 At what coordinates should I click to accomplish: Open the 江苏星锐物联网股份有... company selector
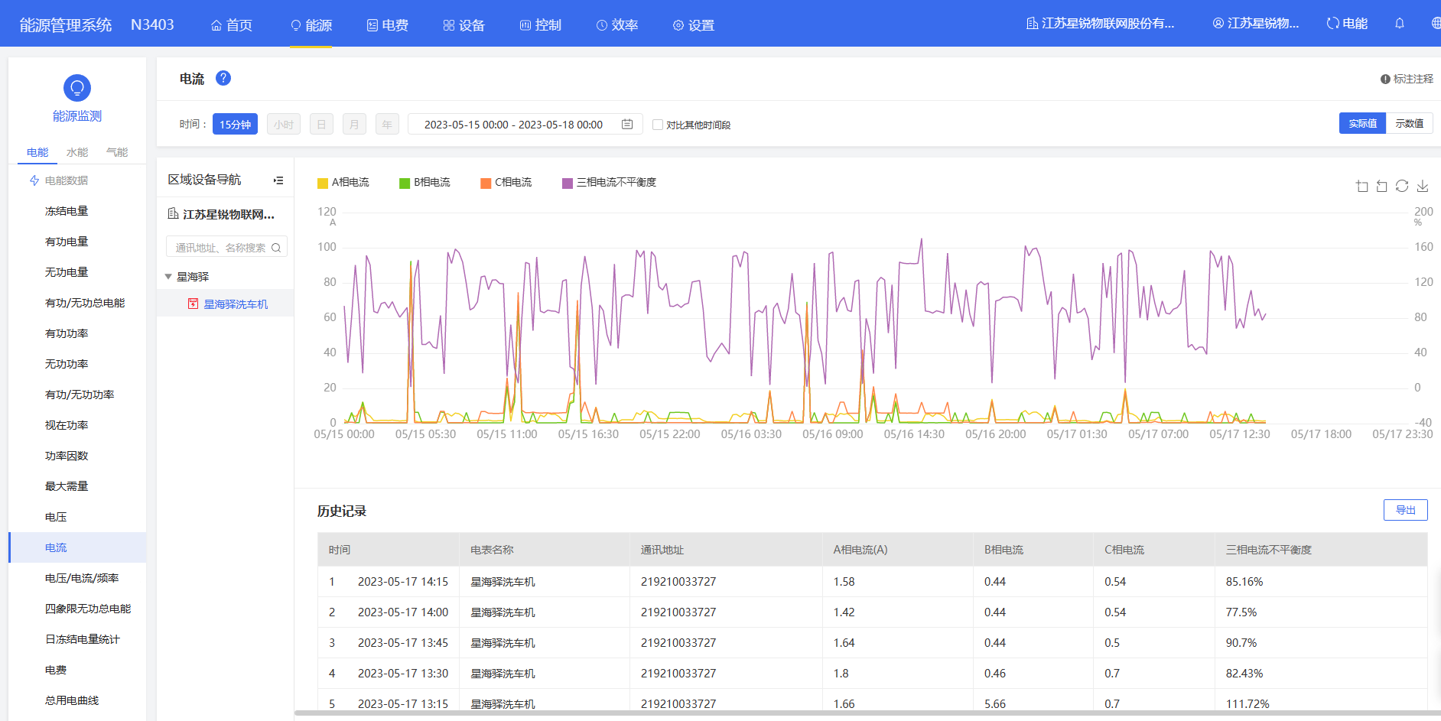[1100, 24]
